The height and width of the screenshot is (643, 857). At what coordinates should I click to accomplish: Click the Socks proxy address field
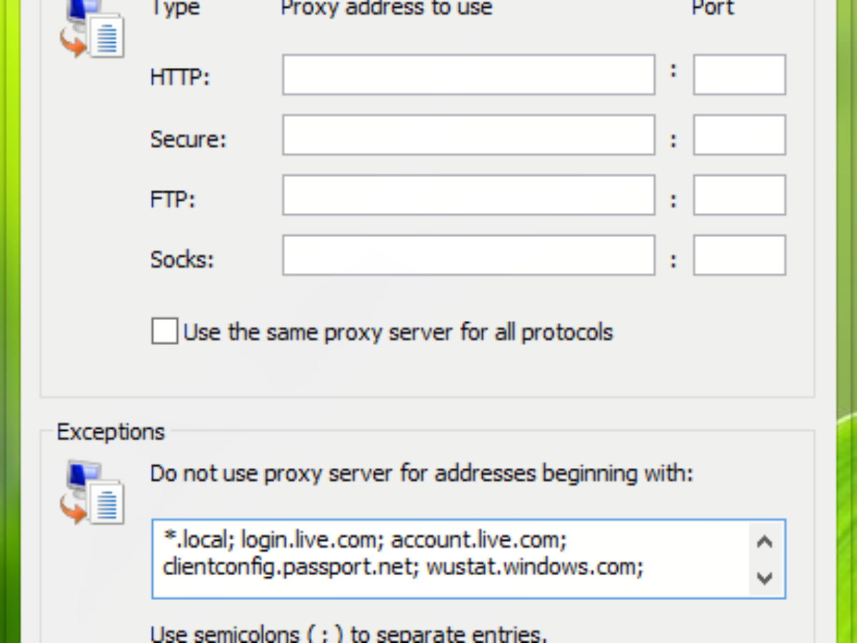pos(468,255)
